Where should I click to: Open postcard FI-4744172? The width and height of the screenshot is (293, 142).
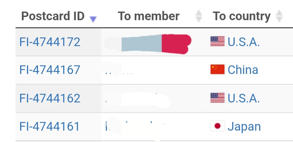click(50, 42)
